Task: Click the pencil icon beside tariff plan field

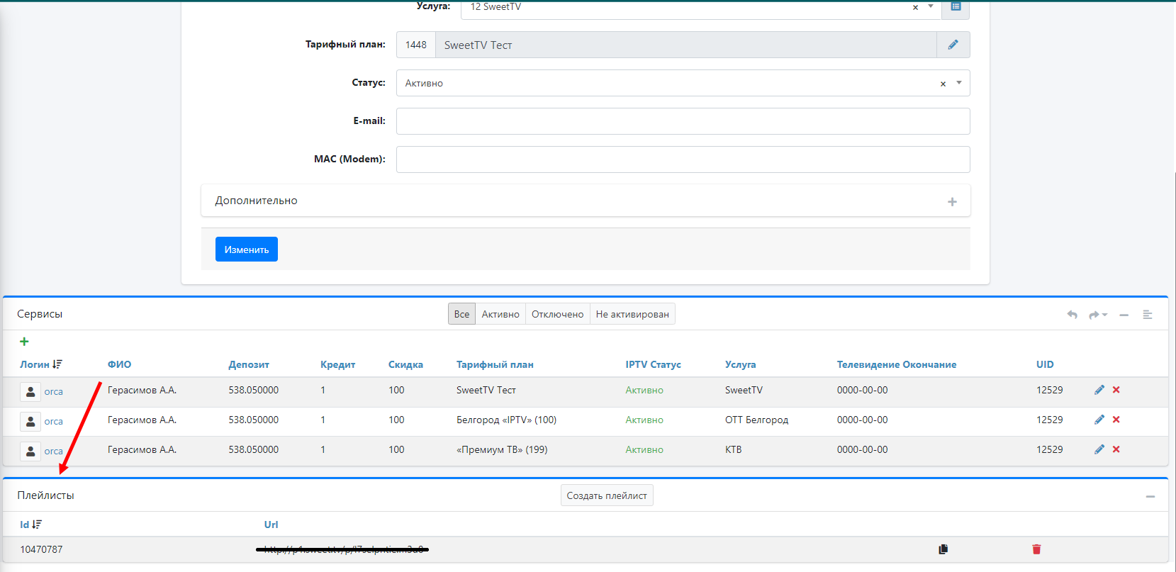Action: (x=953, y=45)
